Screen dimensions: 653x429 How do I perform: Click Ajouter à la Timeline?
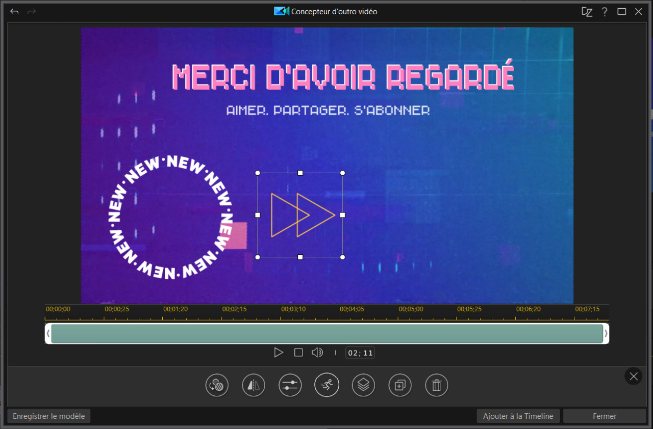(x=518, y=416)
